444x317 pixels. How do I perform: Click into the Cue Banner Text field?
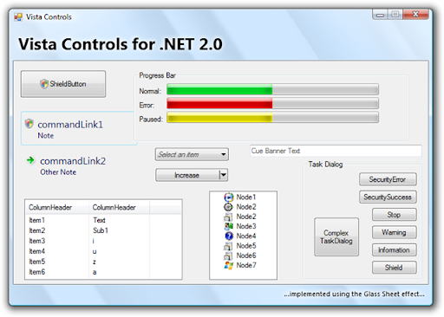[x=336, y=151]
